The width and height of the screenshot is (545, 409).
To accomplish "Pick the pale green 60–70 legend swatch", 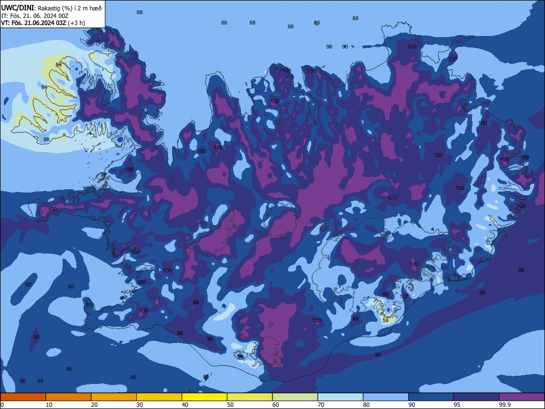I will click(x=295, y=397).
